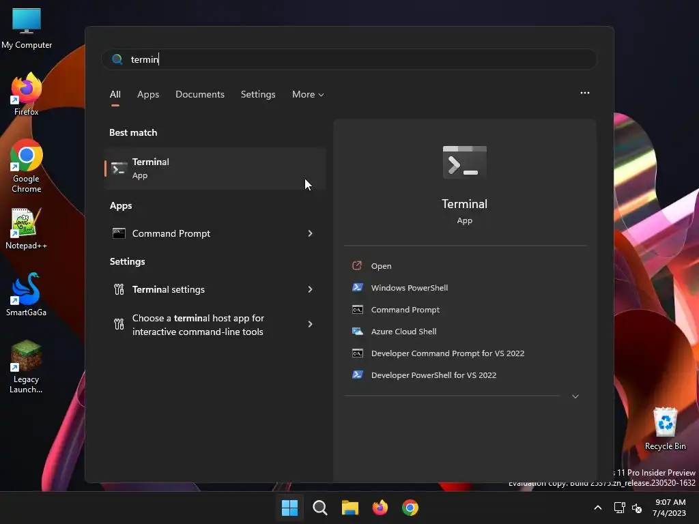The width and height of the screenshot is (699, 524).
Task: Select the Firefox desktop shortcut
Action: 27,94
